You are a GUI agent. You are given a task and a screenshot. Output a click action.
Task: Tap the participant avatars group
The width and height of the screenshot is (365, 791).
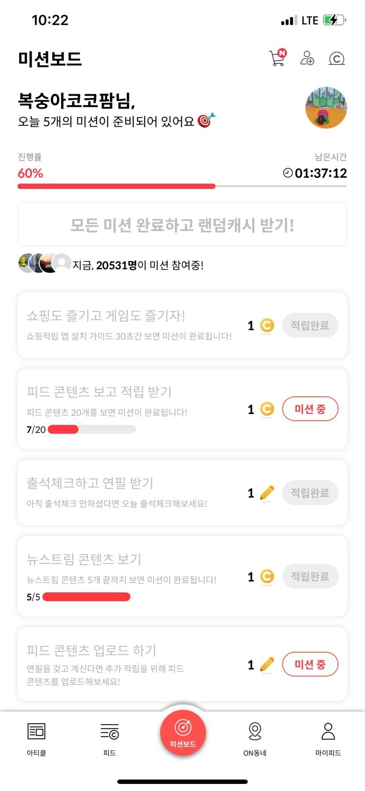coord(44,263)
